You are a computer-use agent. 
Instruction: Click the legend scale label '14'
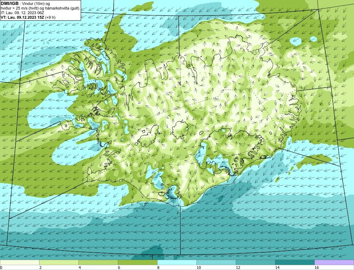(277, 268)
